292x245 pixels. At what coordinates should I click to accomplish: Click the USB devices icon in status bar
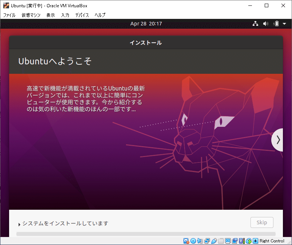[214, 241]
